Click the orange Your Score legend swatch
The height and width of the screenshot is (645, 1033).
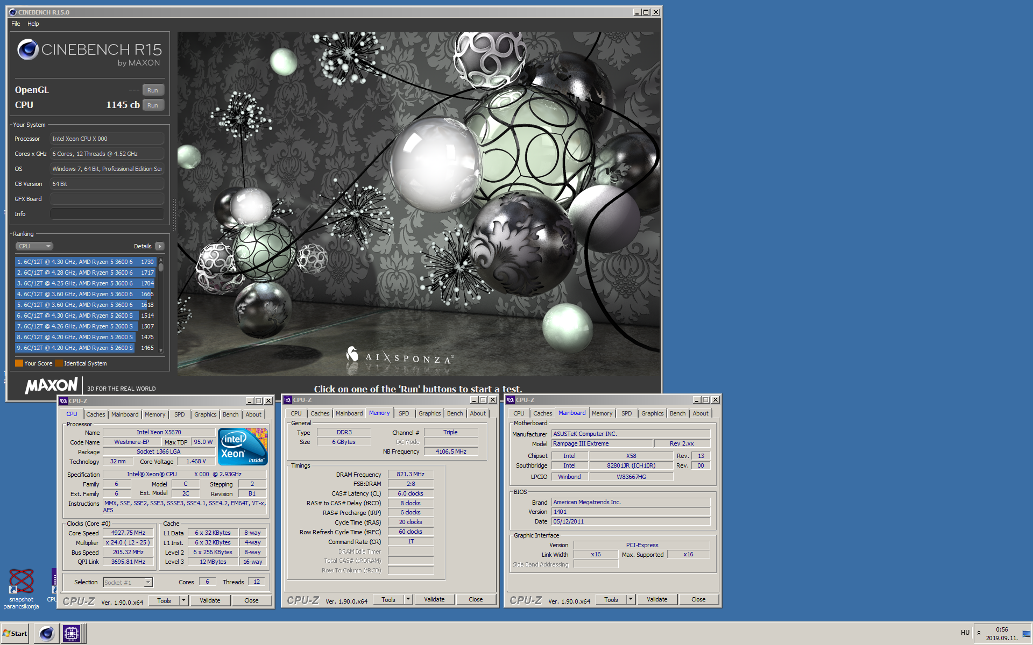[x=19, y=363]
